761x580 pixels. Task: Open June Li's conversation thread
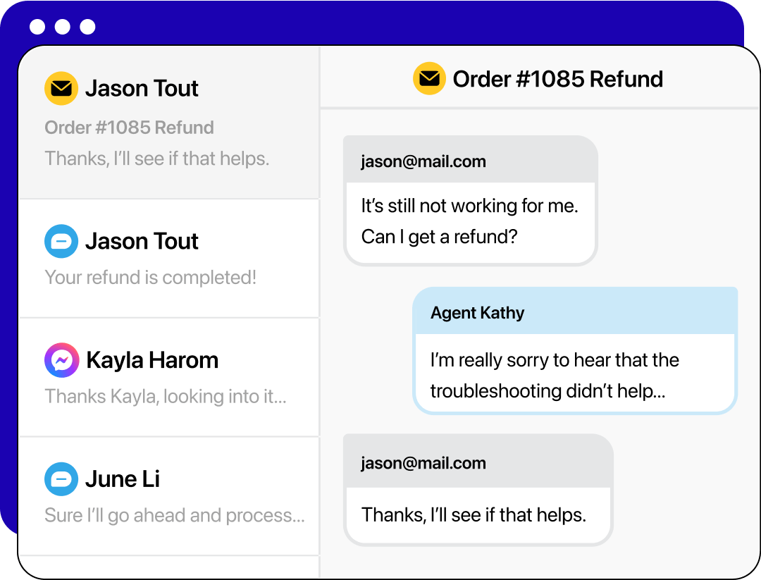[169, 493]
